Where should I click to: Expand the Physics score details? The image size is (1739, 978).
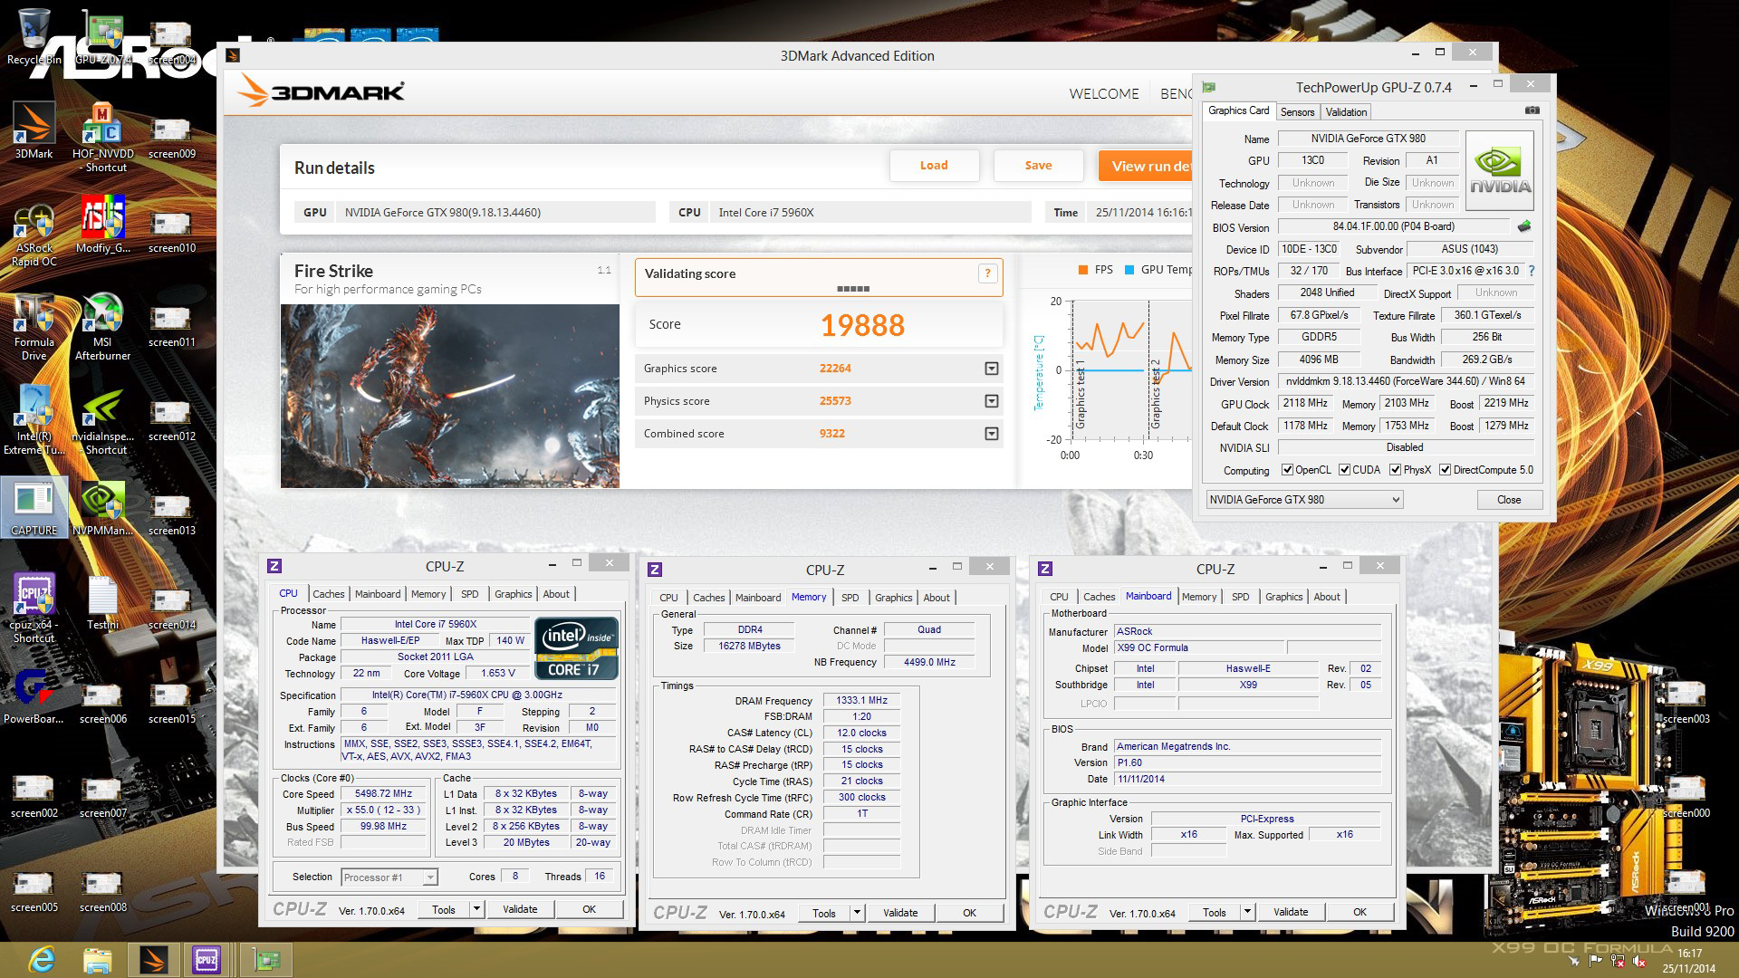992,401
